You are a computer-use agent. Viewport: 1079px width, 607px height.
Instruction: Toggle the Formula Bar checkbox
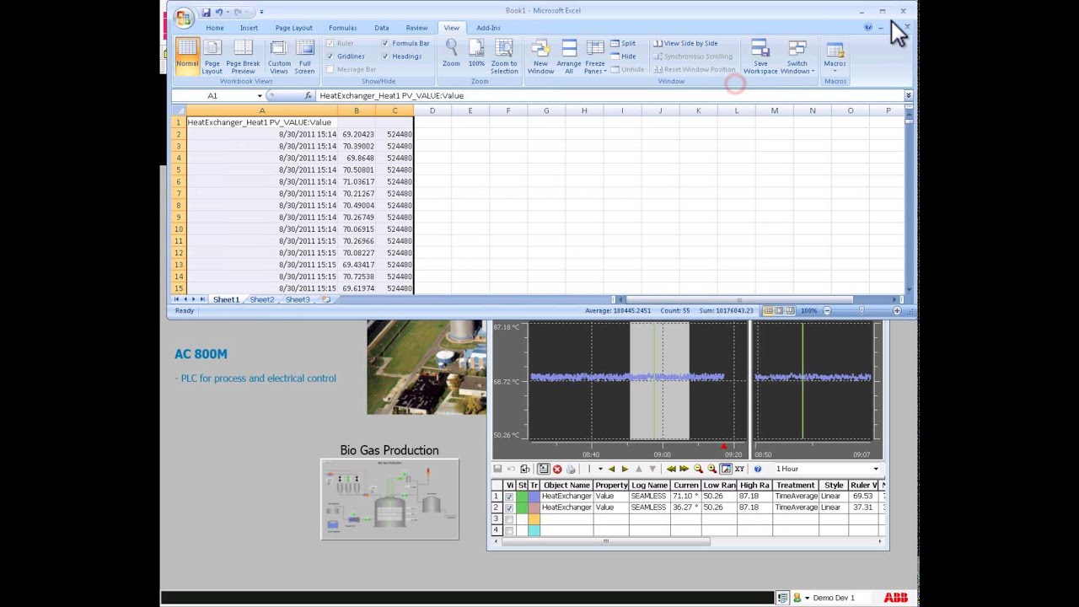tap(385, 43)
